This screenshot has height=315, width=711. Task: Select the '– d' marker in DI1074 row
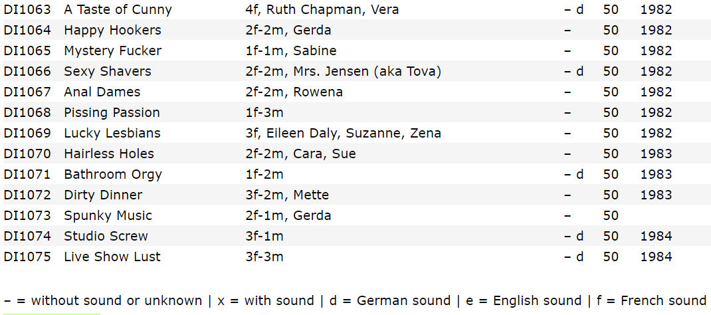pyautogui.click(x=573, y=236)
